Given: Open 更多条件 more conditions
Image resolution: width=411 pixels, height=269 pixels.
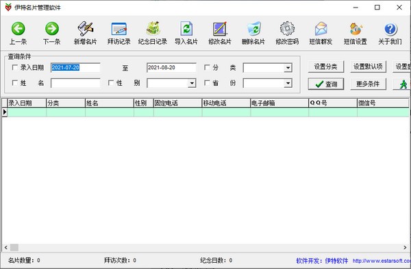Looking at the screenshot, I should click(368, 84).
